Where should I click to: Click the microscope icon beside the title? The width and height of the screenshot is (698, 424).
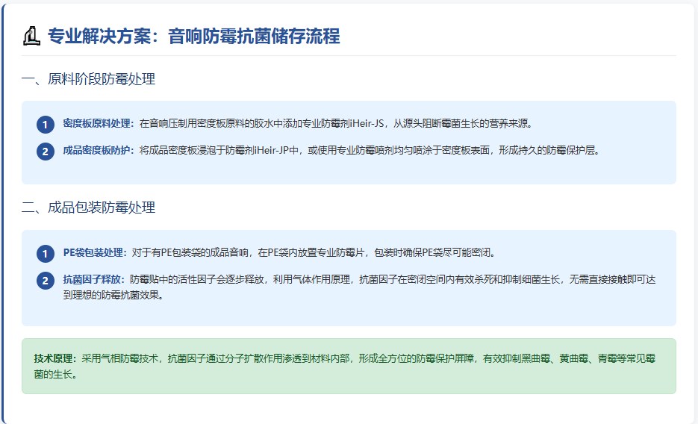(31, 36)
